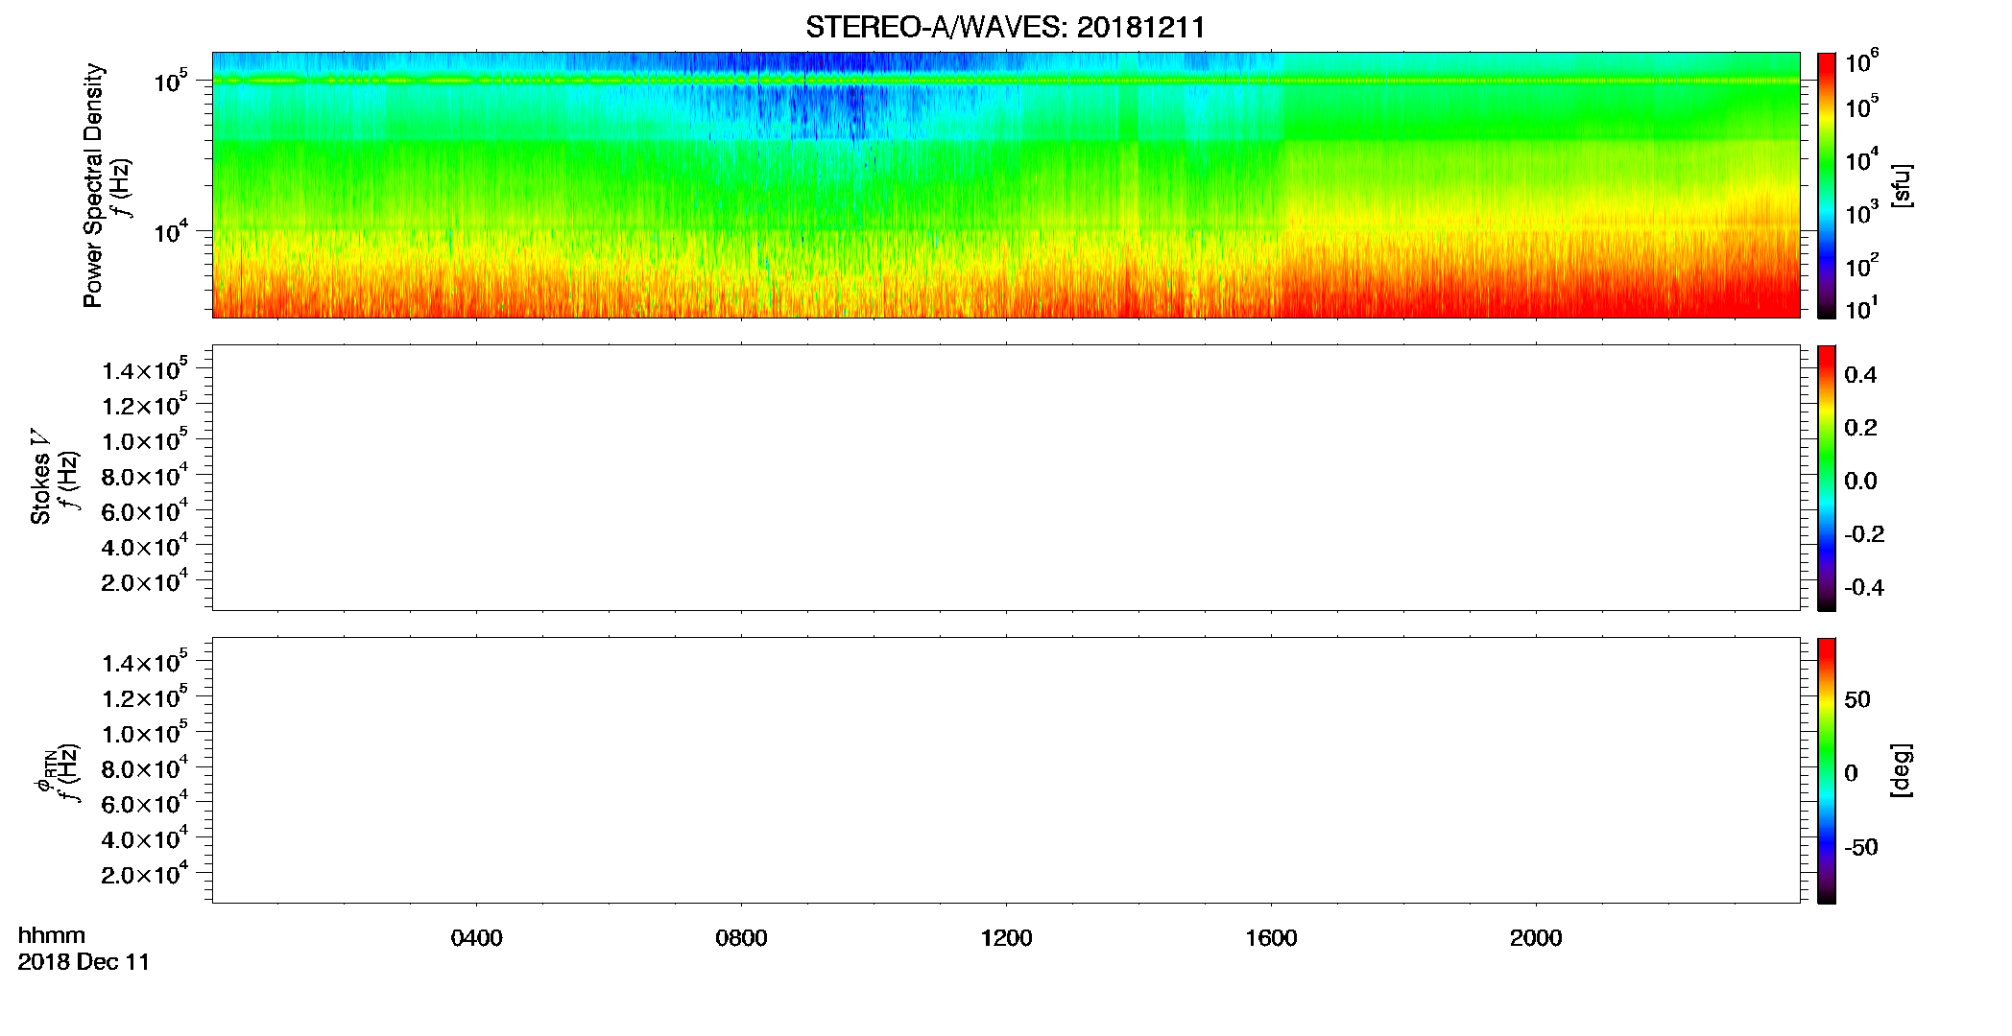Click the 2.0×10^4 tick in phi RTN panel
Viewport: 2012px width, 1036px height.
pyautogui.click(x=145, y=874)
